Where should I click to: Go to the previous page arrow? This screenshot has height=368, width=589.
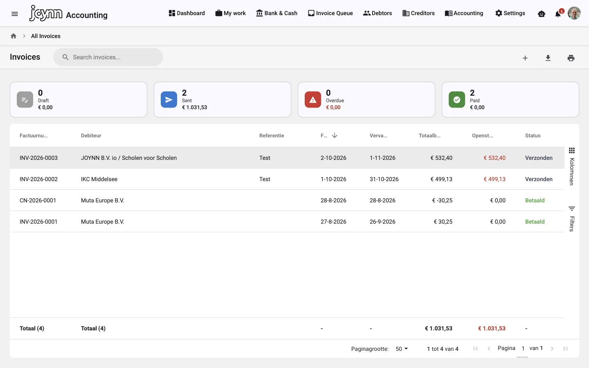[489, 349]
